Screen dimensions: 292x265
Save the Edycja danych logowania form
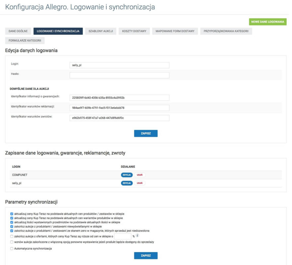point(146,133)
